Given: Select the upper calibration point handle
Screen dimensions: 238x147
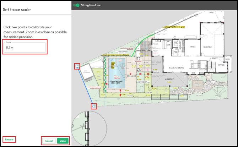Looking at the screenshot, I should (77, 66).
